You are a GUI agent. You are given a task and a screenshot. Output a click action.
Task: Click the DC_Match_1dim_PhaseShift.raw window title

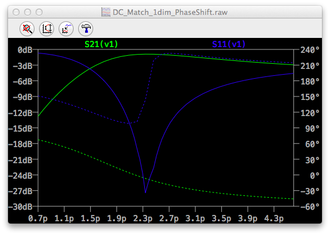[170, 12]
